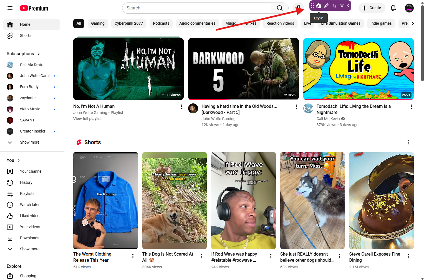Viewport: 424px width, 280px height.
Task: Click the YouTube Premium logo
Action: click(34, 8)
